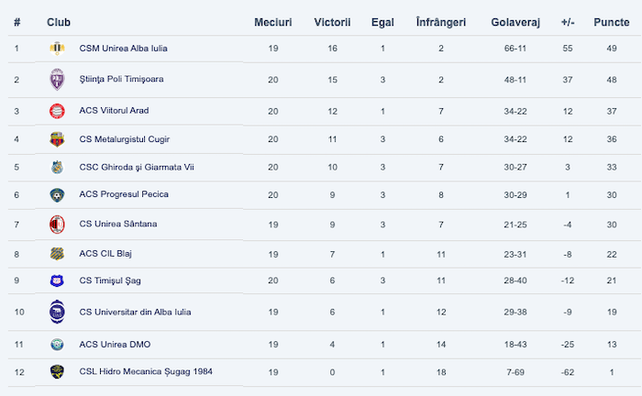Open the Știința Poli Timișoara team link

coord(121,80)
